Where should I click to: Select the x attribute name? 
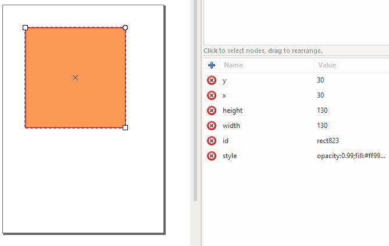click(x=224, y=95)
